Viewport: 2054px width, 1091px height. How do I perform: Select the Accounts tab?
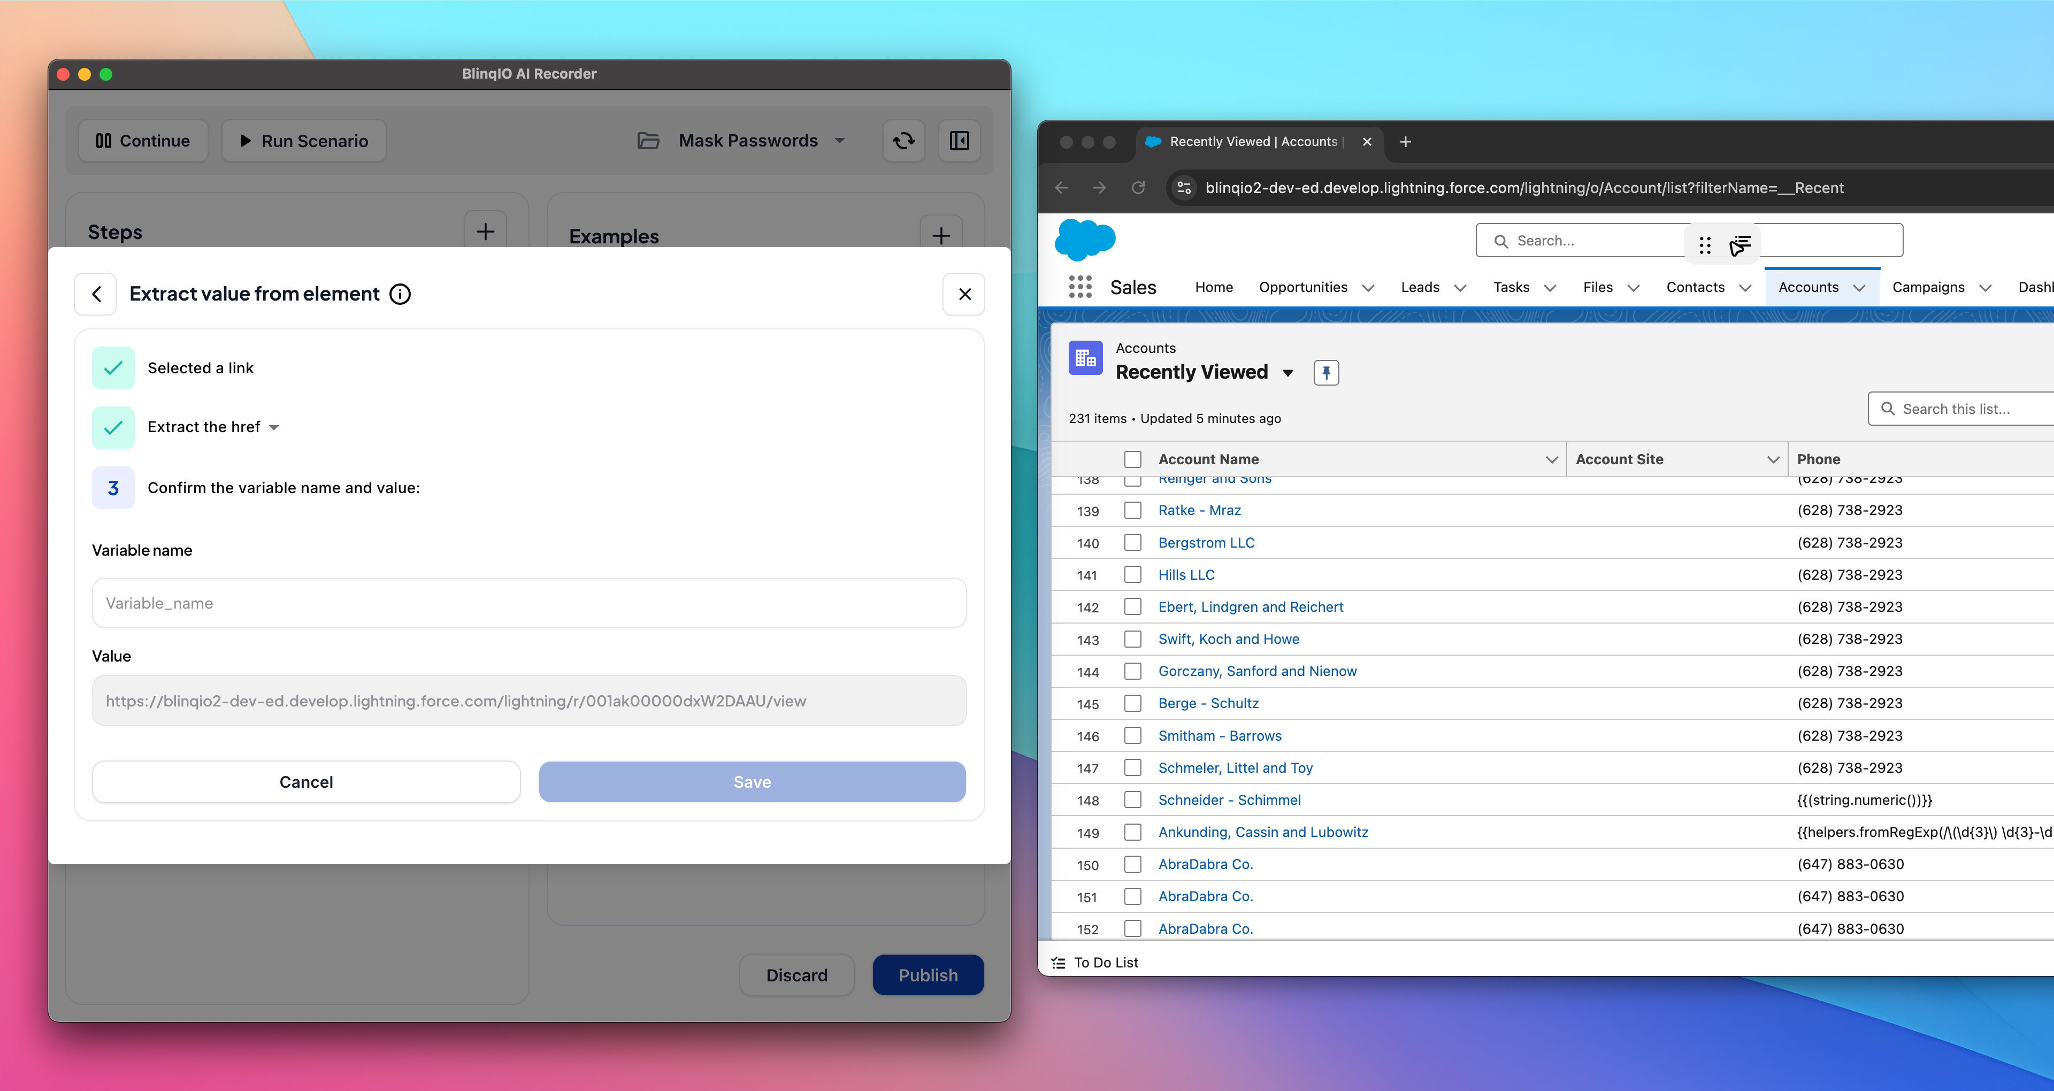coord(1808,287)
